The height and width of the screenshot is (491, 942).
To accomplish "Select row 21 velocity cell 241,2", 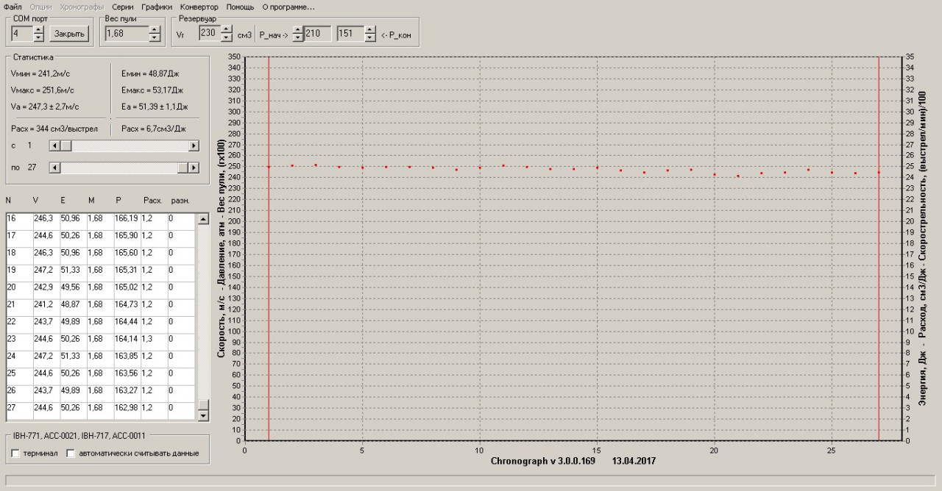I will point(44,304).
